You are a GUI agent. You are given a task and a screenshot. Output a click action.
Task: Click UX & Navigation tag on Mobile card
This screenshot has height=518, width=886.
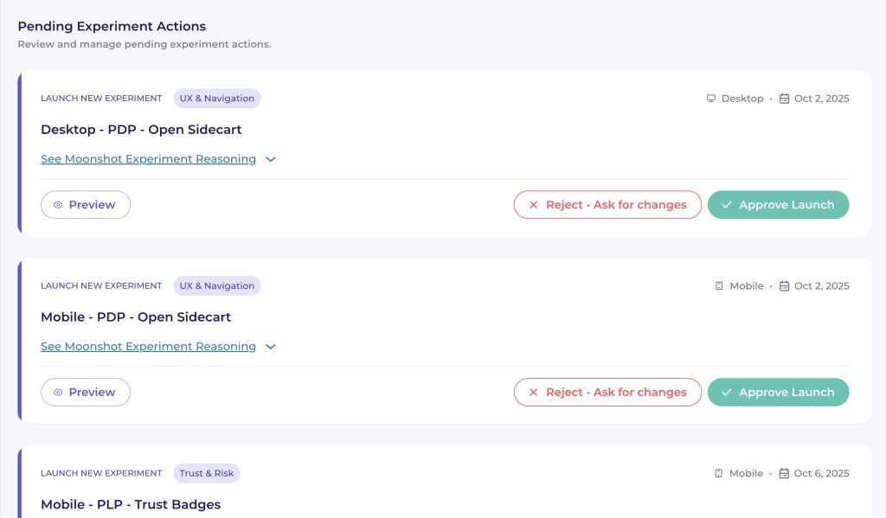[x=216, y=286]
